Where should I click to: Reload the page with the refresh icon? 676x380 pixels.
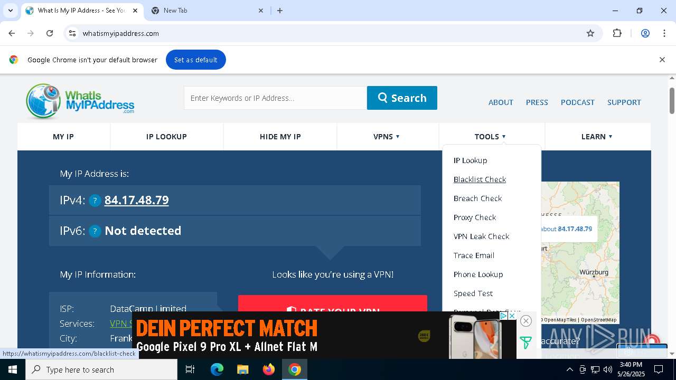coord(50,33)
